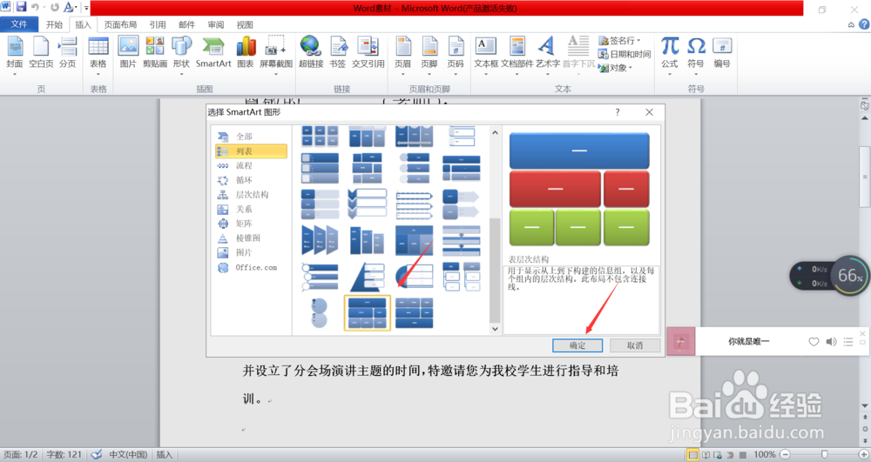Switch to the Mailings (邮件) tab

186,24
